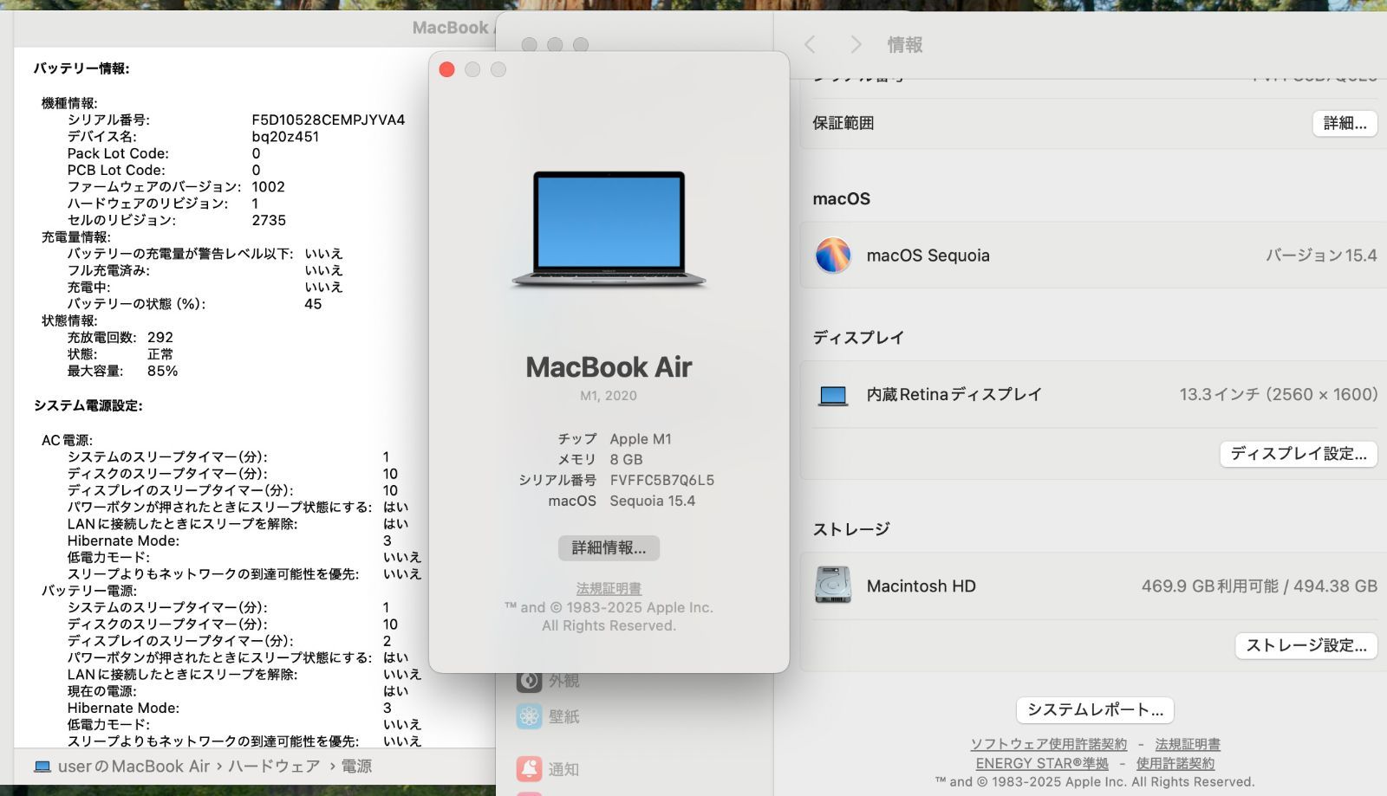Click バージョン15.4 text in macOS row

(1321, 256)
